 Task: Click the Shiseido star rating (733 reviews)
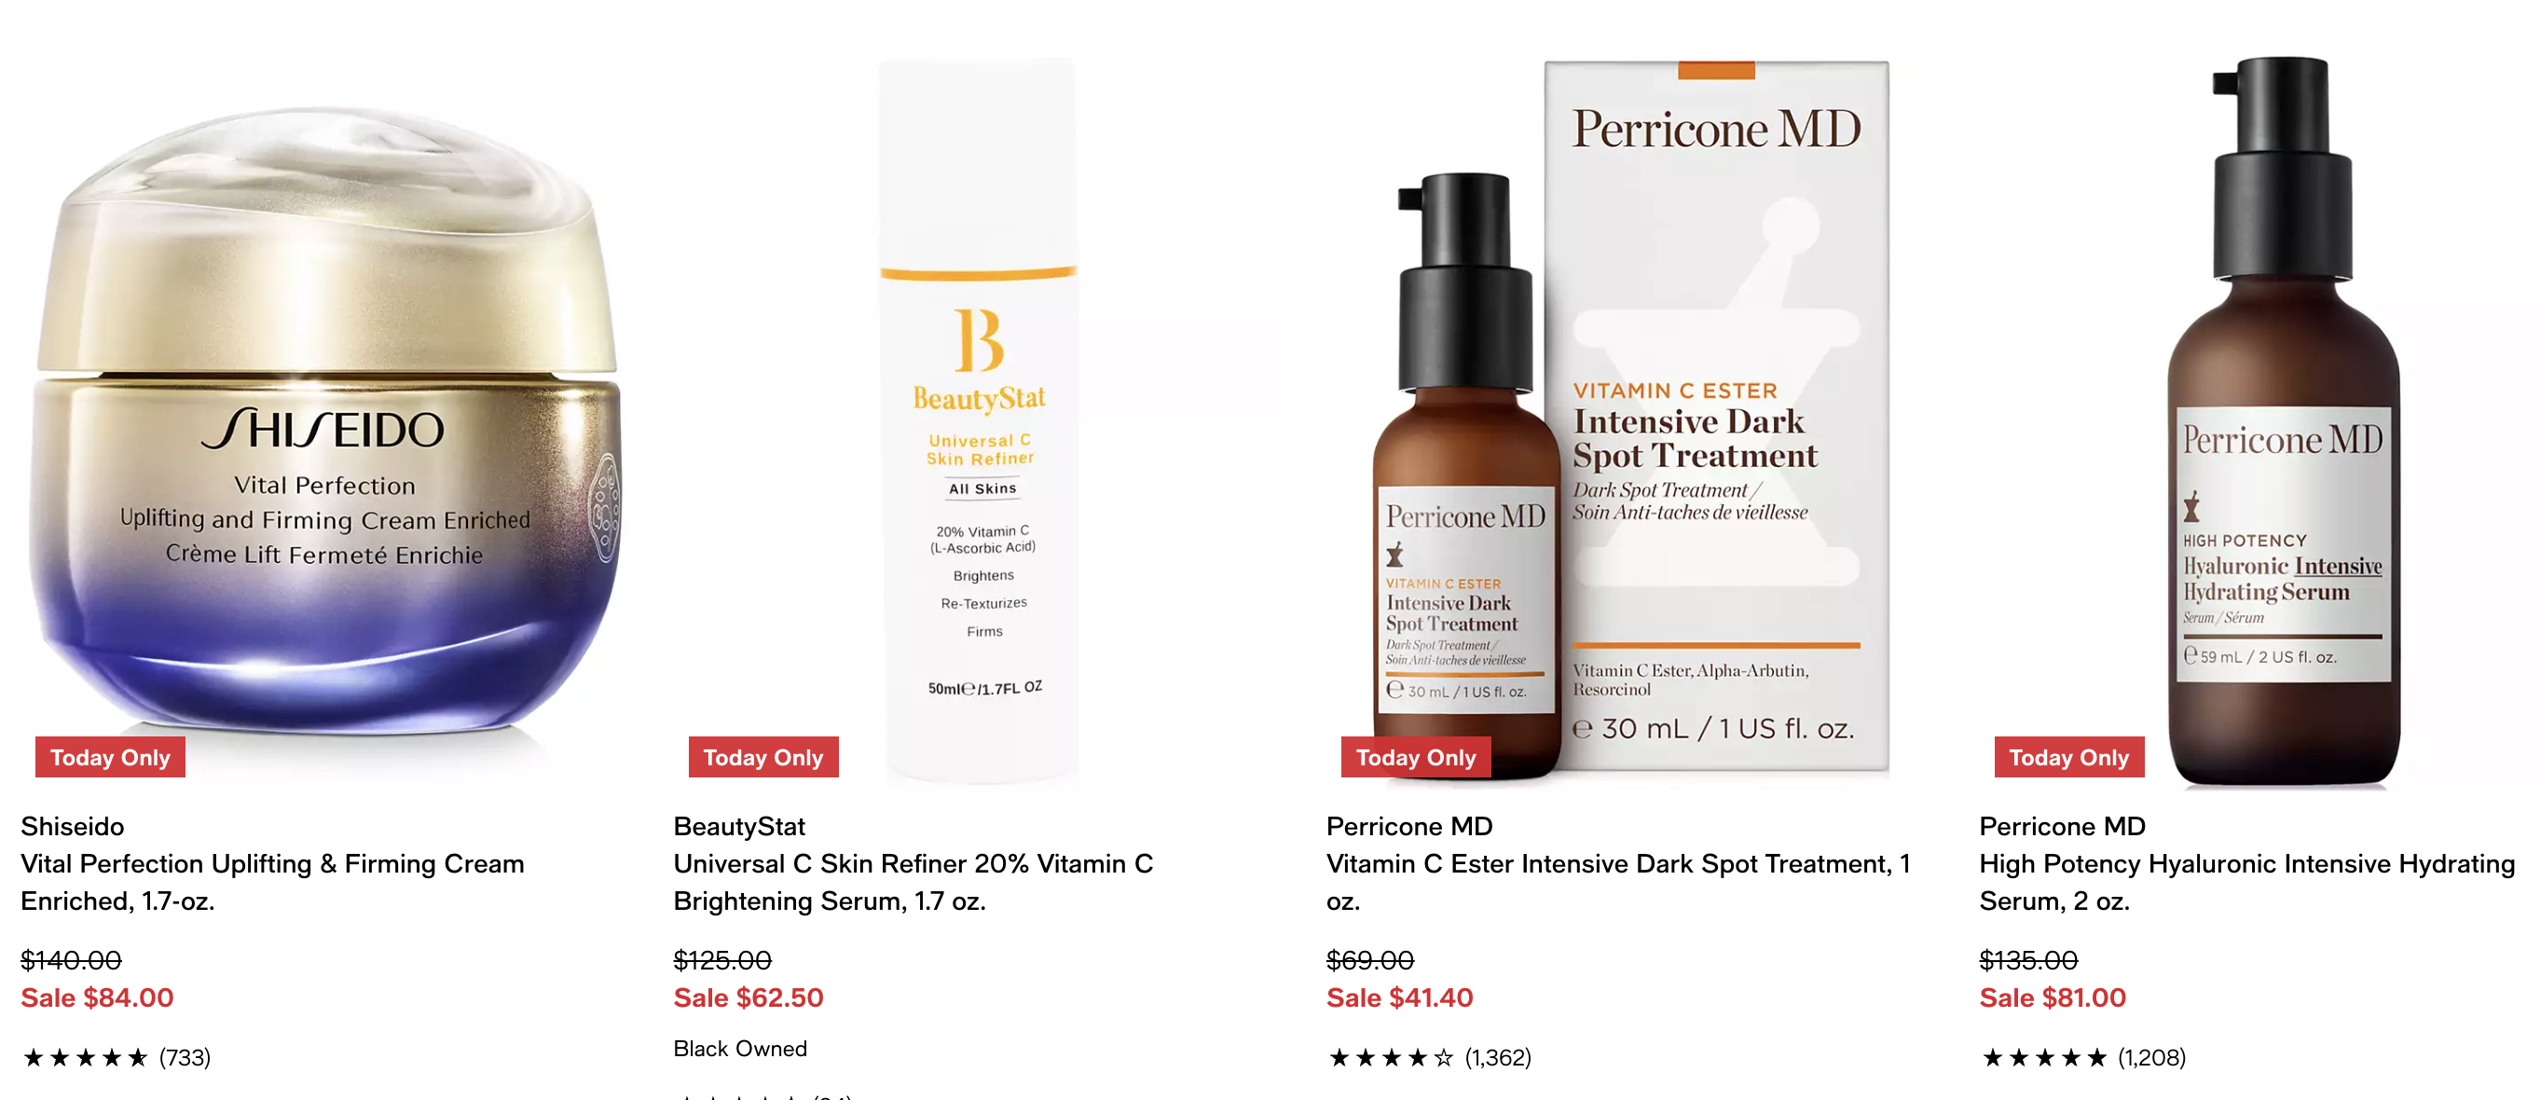[117, 1057]
